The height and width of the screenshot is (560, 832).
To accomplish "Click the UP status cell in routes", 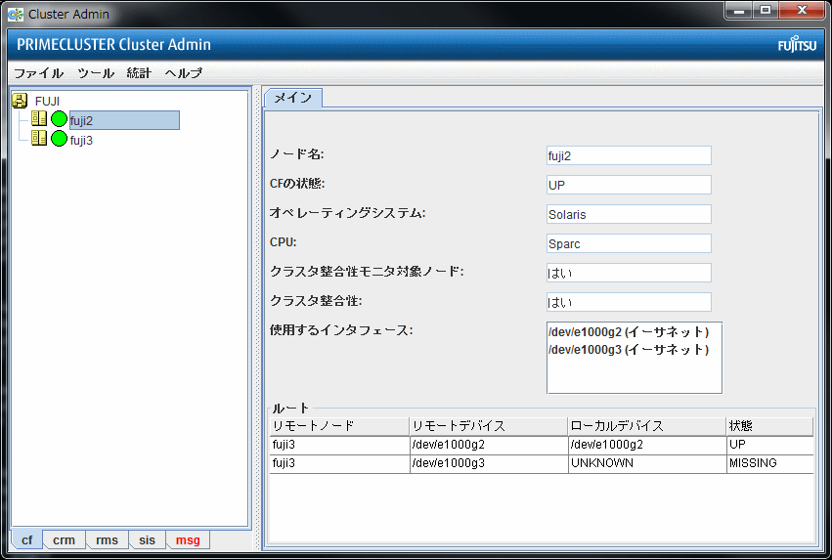I will pyautogui.click(x=769, y=445).
